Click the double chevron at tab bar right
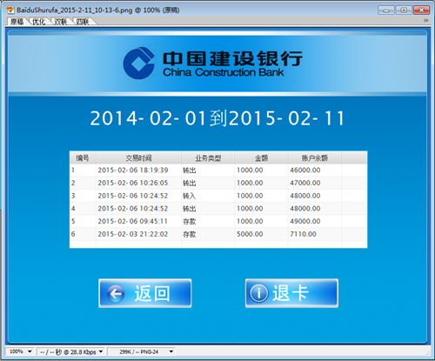435x361 pixels. [x=425, y=20]
